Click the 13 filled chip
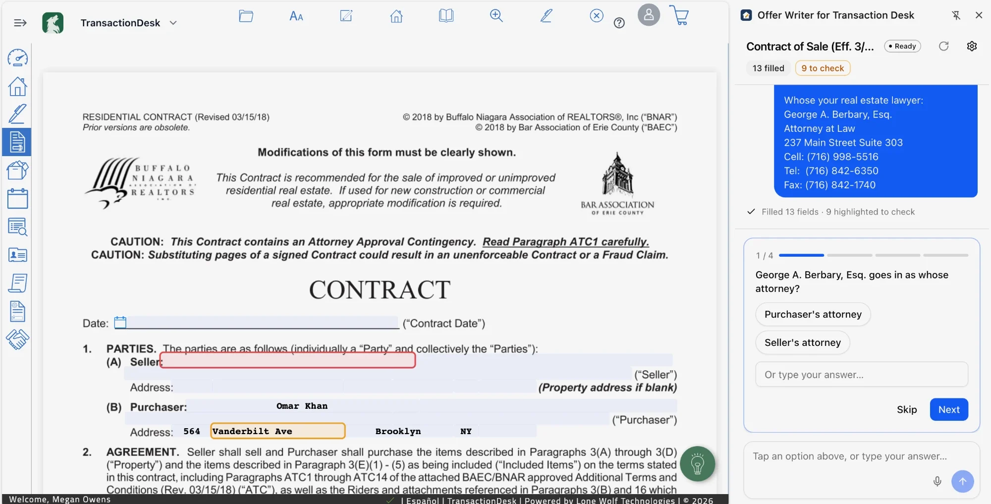Viewport: 991px width, 504px height. [x=768, y=68]
